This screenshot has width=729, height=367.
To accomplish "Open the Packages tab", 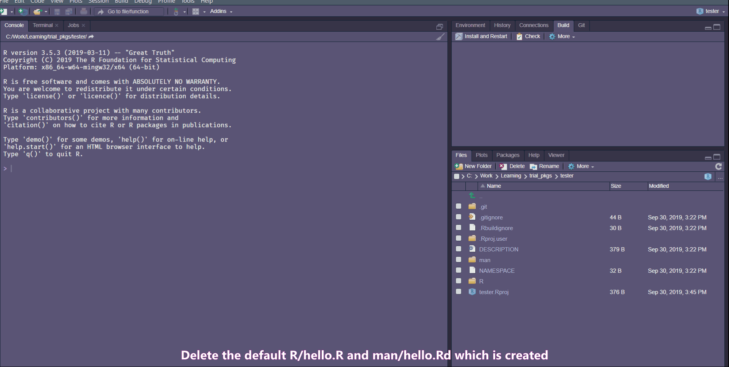I will [x=508, y=155].
